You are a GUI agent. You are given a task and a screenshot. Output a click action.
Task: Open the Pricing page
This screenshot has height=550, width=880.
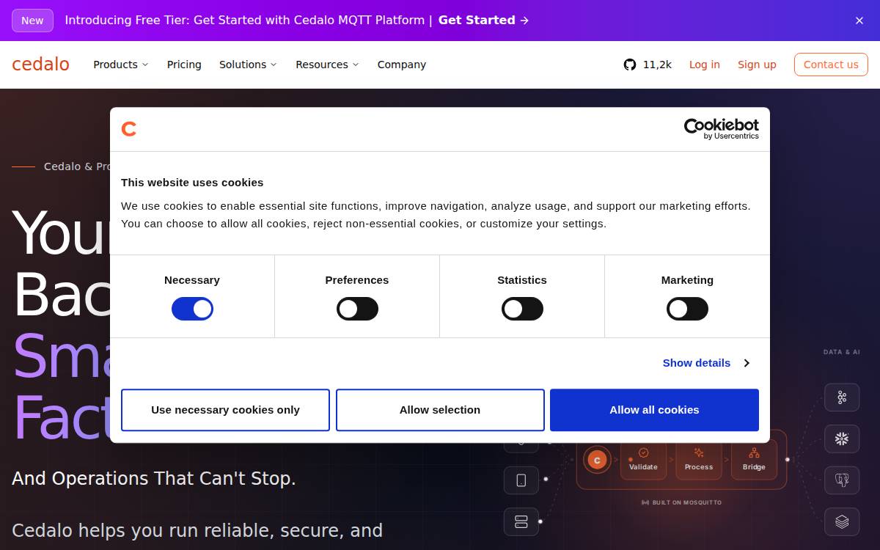[x=184, y=65]
